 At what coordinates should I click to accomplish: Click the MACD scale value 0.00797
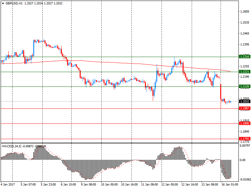(245, 146)
